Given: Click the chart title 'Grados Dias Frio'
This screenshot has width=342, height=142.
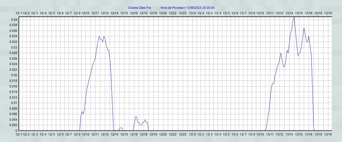Looking at the screenshot, I should pyautogui.click(x=140, y=8).
